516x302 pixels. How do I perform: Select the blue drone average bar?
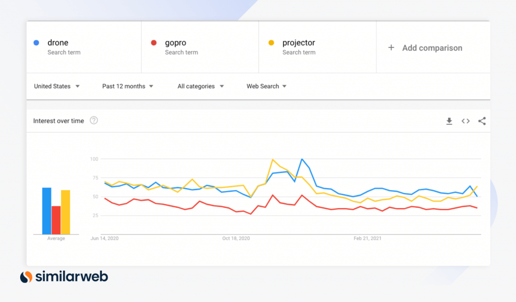click(x=47, y=211)
